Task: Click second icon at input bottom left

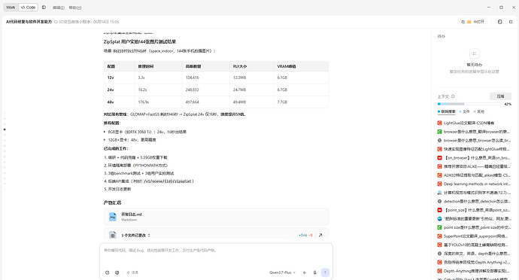Action: [117, 272]
